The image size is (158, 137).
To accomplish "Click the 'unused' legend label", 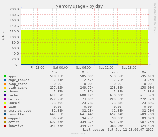I will [x=14, y=103].
